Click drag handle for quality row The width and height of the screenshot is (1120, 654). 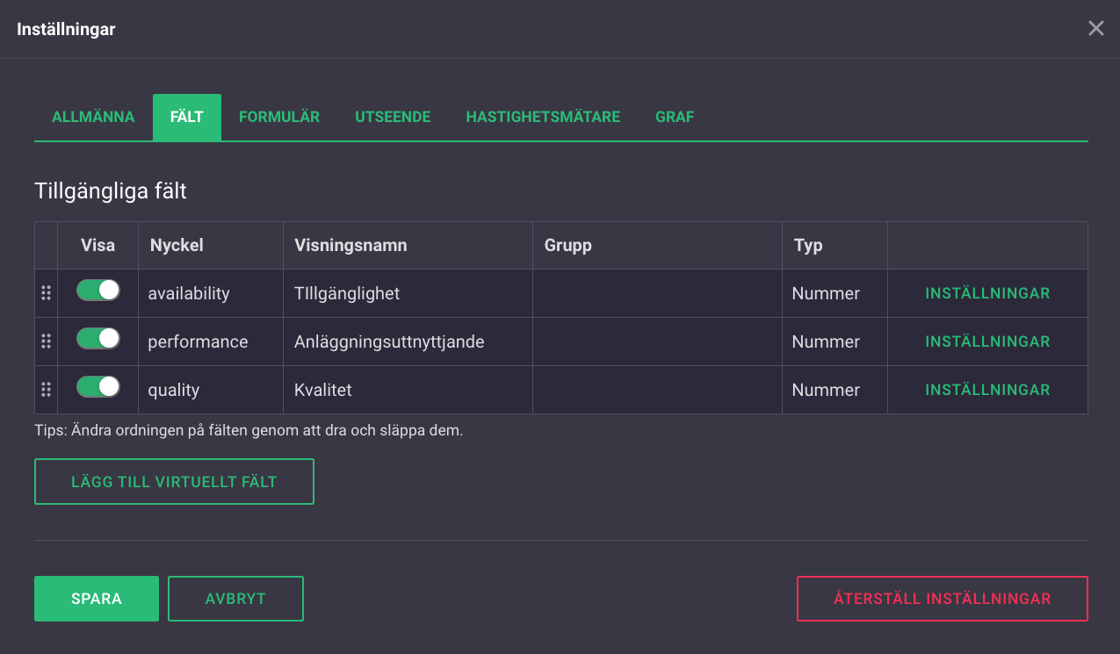coord(47,390)
